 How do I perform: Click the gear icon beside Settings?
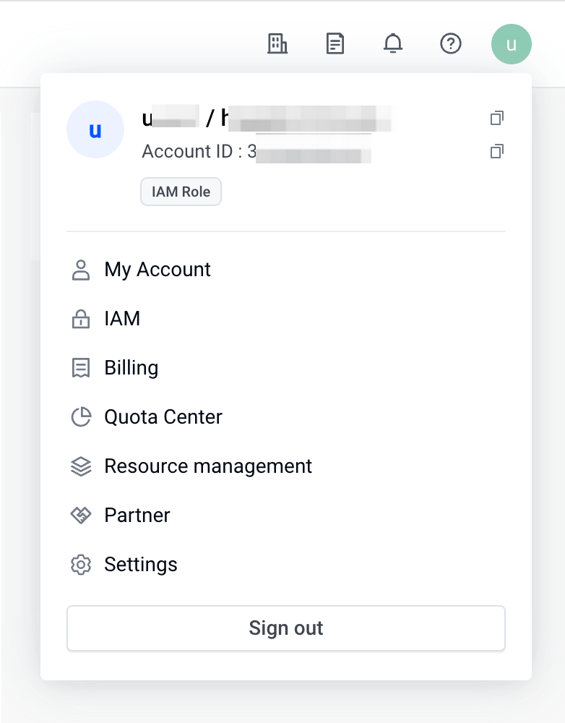[81, 565]
